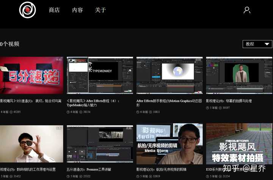
Task: Open the TYPEMONKEY tutorial thumbnail
Action: [x=100, y=75]
